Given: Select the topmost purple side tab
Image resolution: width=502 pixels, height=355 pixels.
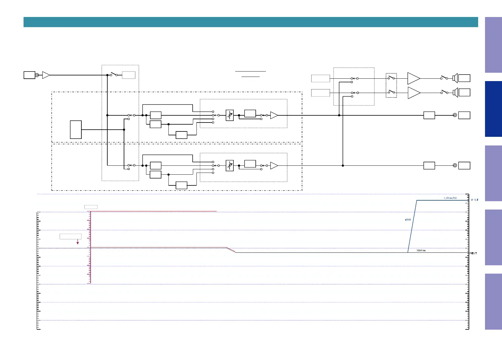Looking at the screenshot, I should click(x=493, y=45).
